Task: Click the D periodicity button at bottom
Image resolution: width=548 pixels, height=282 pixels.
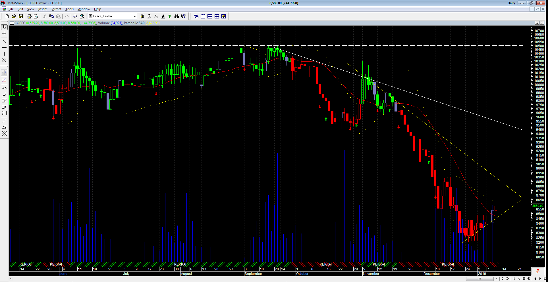Action: (x=508, y=279)
